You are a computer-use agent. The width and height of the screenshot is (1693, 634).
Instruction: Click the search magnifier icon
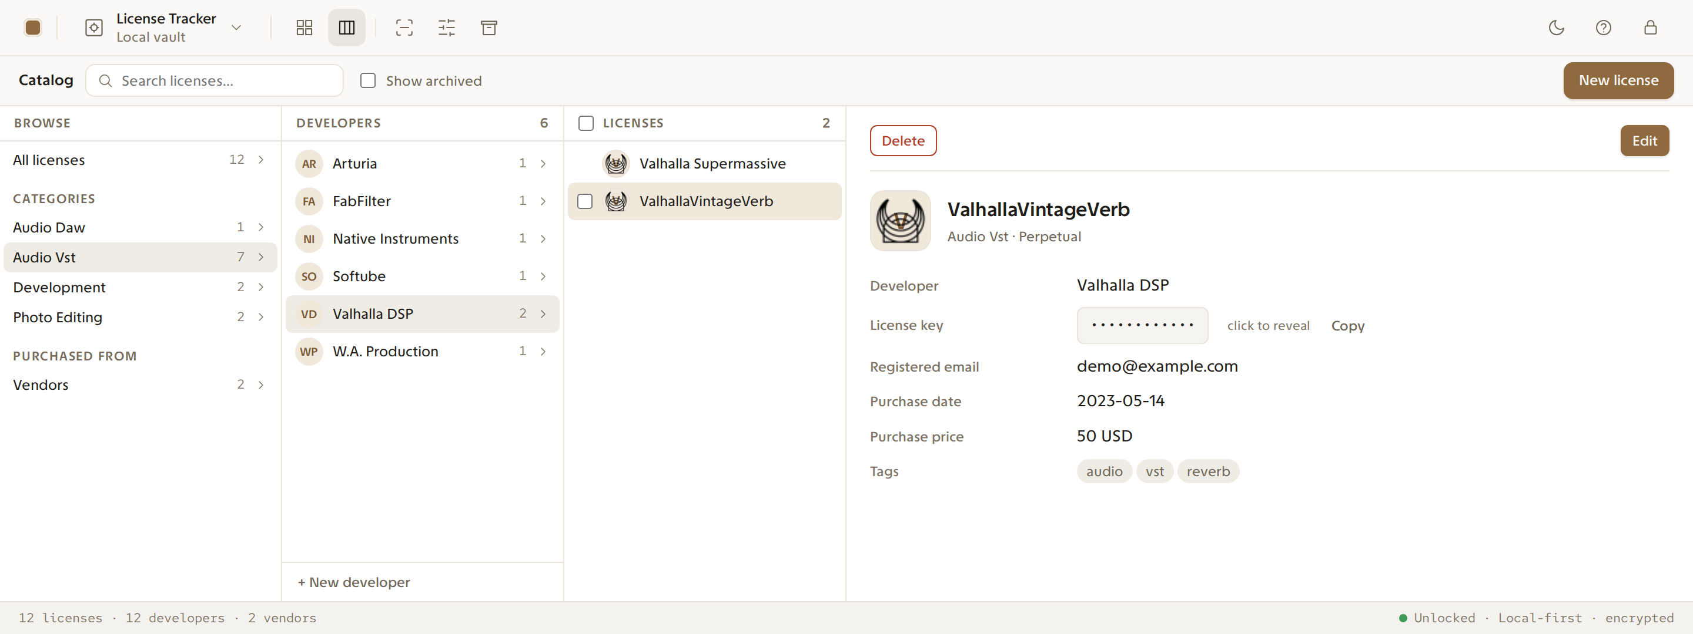pos(105,81)
